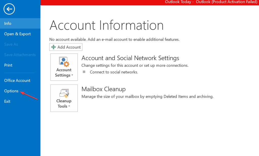The height and width of the screenshot is (156, 259).
Task: Expand the Account Settings dropdown arrow
Action: click(72, 75)
